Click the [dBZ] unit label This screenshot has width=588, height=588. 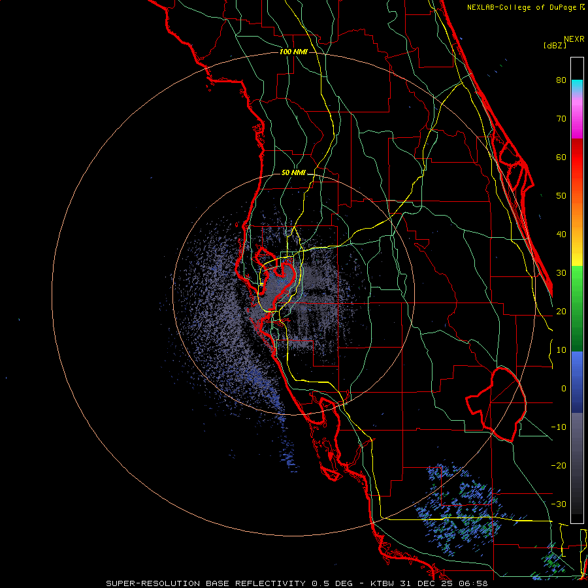[x=555, y=46]
